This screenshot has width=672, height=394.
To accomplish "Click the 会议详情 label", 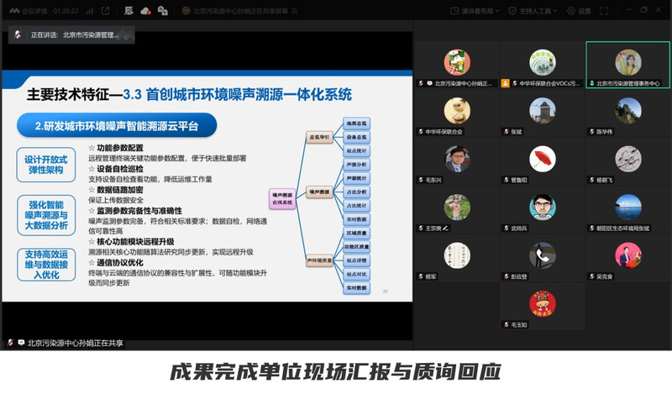I will 34,11.
